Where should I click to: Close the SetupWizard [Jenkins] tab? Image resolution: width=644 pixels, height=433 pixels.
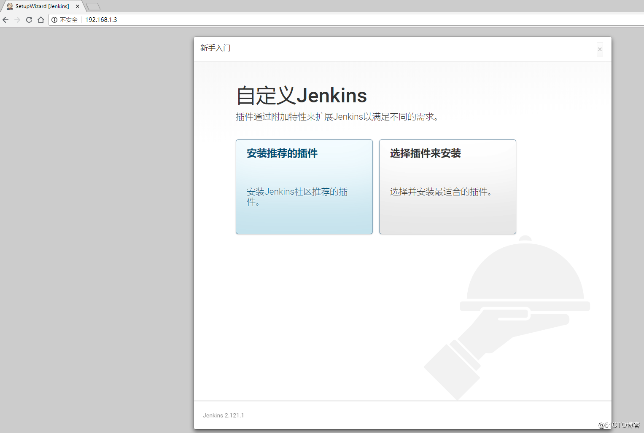click(x=78, y=6)
